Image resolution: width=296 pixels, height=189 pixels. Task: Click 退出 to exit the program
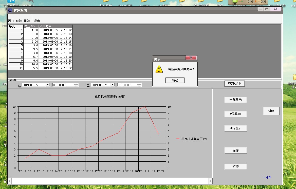pos(37,21)
